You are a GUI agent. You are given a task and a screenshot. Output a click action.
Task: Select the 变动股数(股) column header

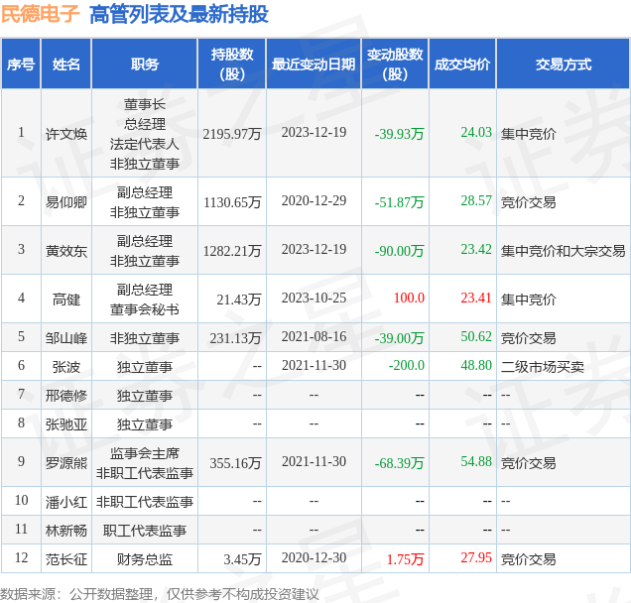[x=395, y=63]
